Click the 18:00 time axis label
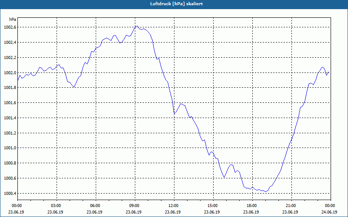348x217 pixels. (x=252, y=206)
